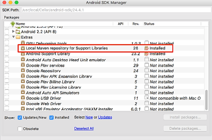Expand the Android 2.2 (API 8) group
This screenshot has width=212, height=140.
13,32
